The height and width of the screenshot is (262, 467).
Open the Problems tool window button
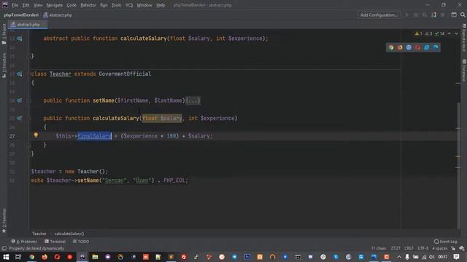coord(24,242)
